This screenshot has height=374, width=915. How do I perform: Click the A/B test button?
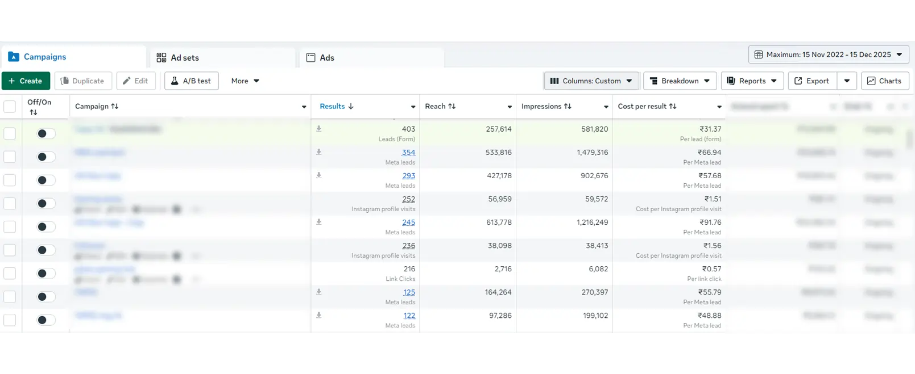(191, 81)
